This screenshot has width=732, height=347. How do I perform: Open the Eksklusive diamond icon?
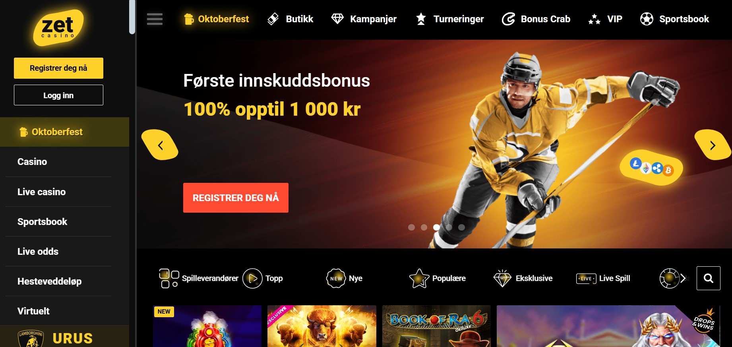(502, 278)
